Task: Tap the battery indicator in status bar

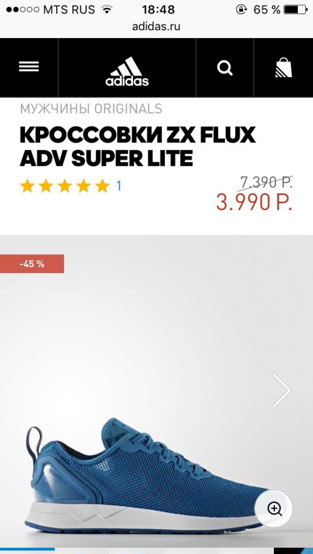Action: [296, 9]
